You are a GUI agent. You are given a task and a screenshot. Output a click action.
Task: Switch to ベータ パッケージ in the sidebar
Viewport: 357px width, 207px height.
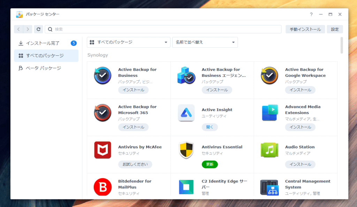pos(46,68)
